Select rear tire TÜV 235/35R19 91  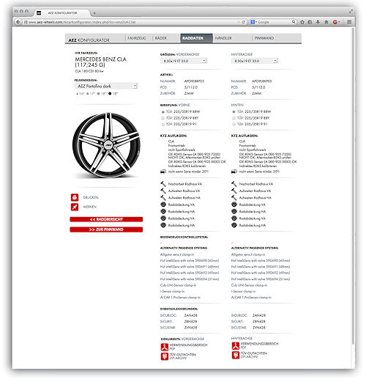coord(234,125)
